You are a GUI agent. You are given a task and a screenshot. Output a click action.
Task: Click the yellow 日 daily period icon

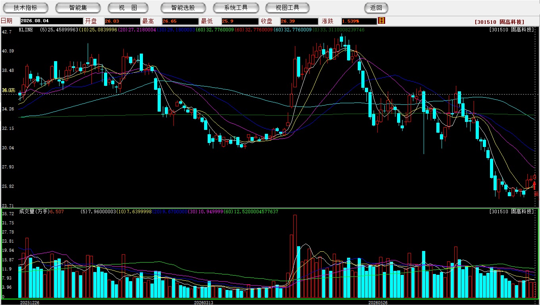click(382, 21)
